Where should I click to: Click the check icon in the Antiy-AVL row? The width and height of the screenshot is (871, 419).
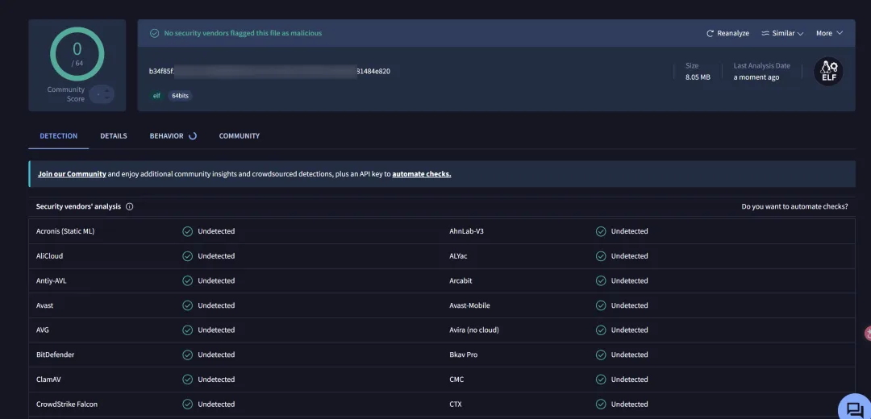coord(188,281)
